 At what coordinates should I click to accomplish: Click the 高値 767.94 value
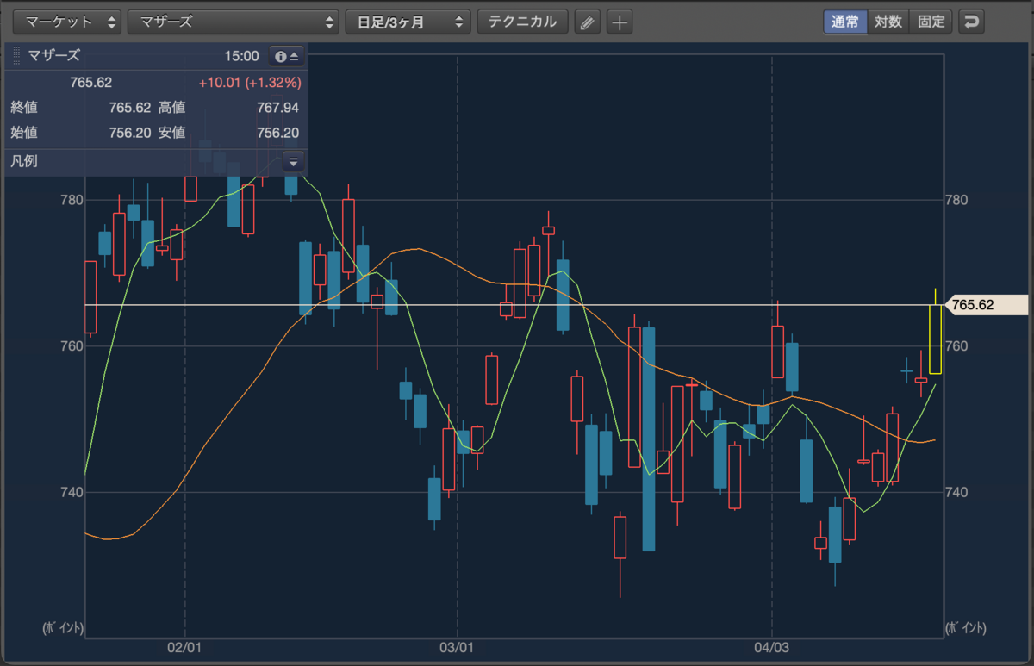277,108
